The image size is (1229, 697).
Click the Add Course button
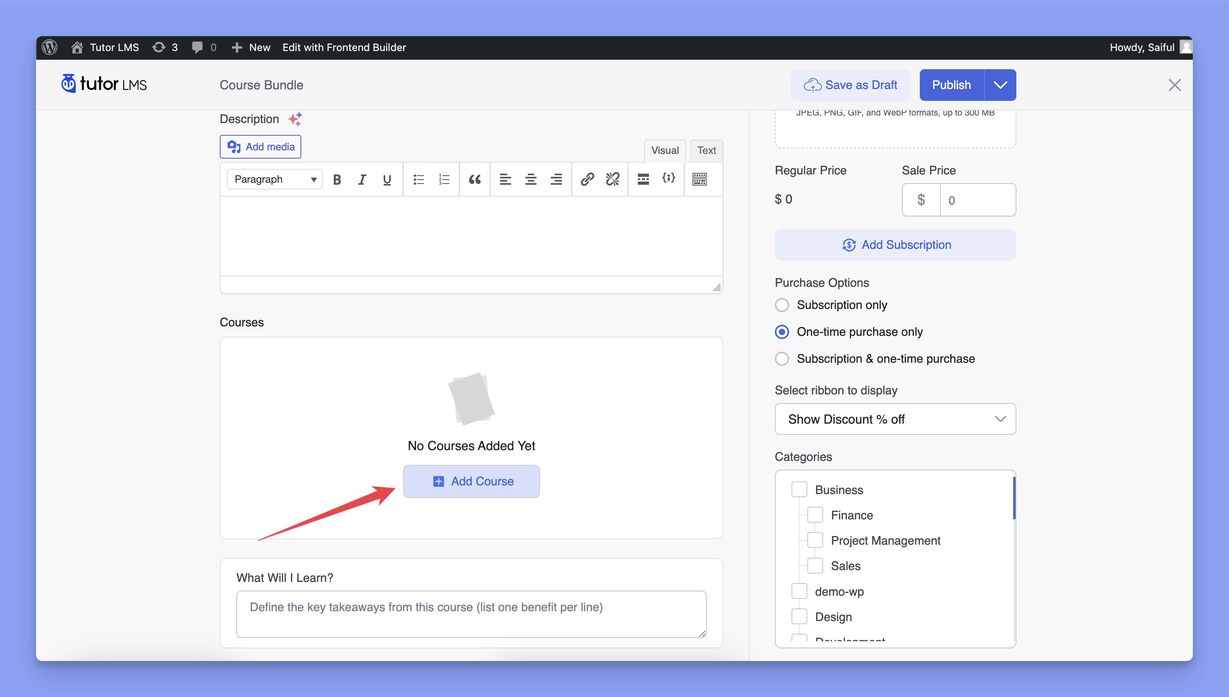471,481
